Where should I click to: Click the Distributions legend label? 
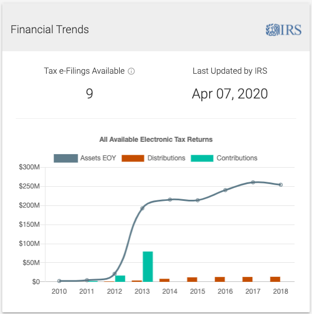[x=166, y=158]
